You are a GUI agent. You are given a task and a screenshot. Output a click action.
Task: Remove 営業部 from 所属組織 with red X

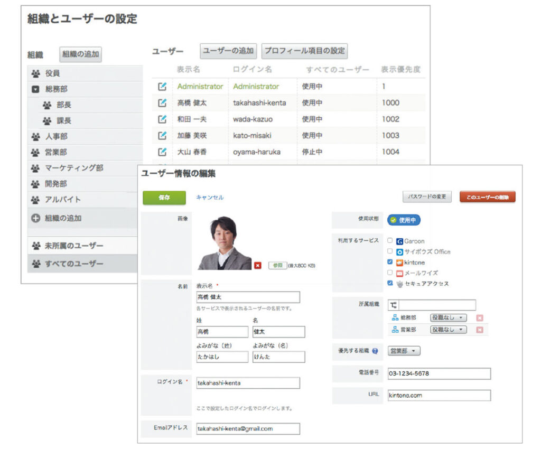point(479,330)
